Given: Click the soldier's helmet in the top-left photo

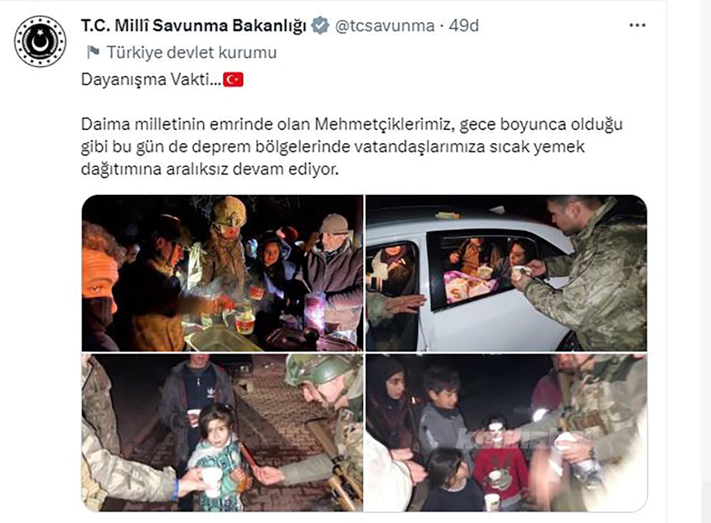Looking at the screenshot, I should [229, 211].
